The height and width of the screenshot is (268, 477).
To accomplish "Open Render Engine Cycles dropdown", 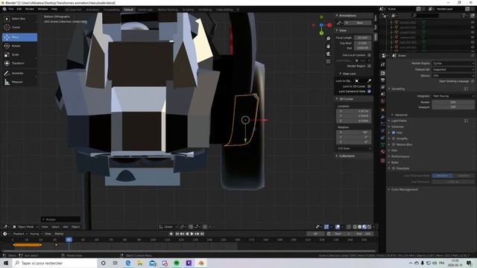I will (x=453, y=63).
